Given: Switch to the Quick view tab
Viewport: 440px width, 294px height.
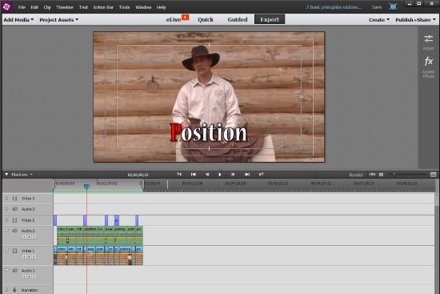Looking at the screenshot, I should [x=206, y=19].
